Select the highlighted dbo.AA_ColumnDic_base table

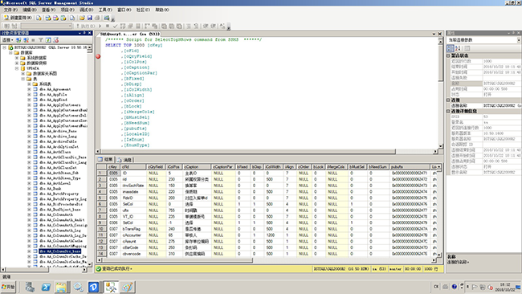60,251
